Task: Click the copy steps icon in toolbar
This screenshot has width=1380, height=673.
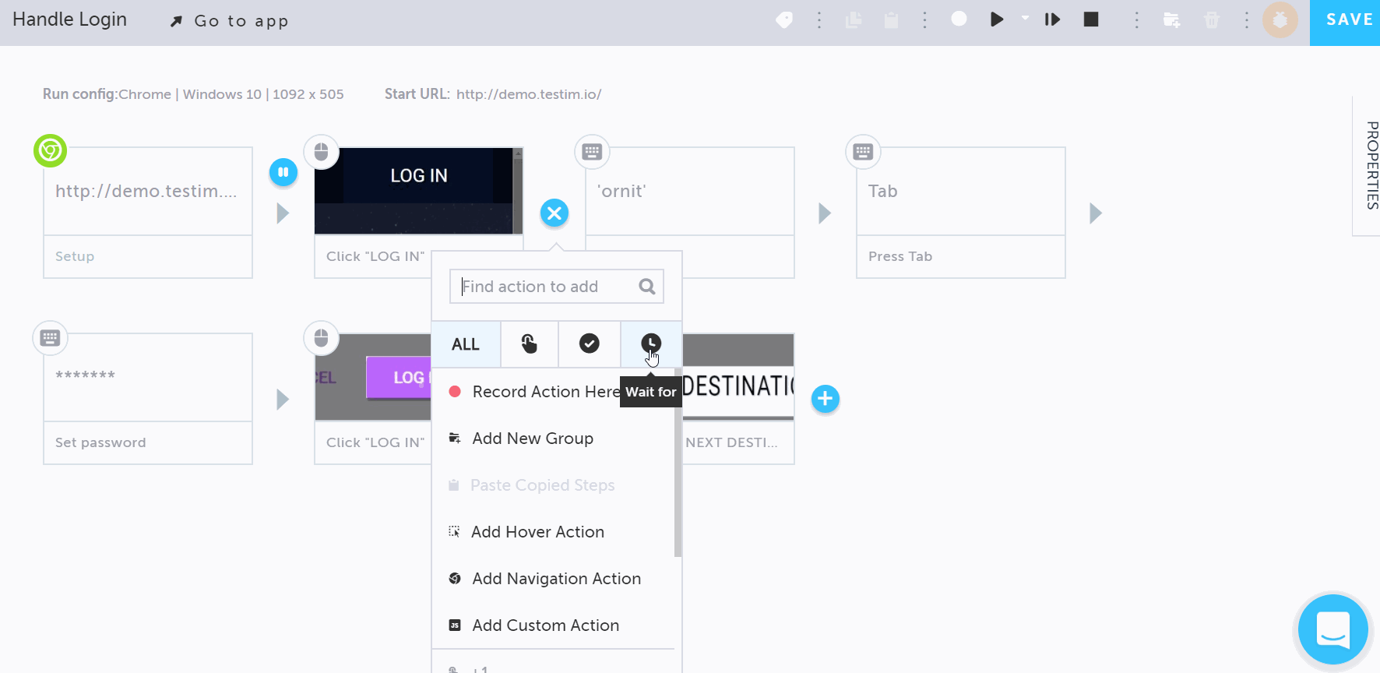Action: (x=854, y=20)
